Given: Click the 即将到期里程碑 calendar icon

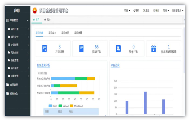Looking at the screenshot, I should click(x=153, y=48).
